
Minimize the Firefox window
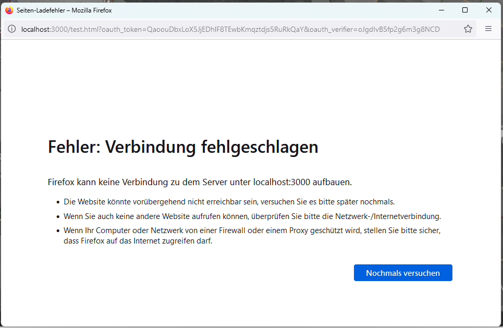441,10
